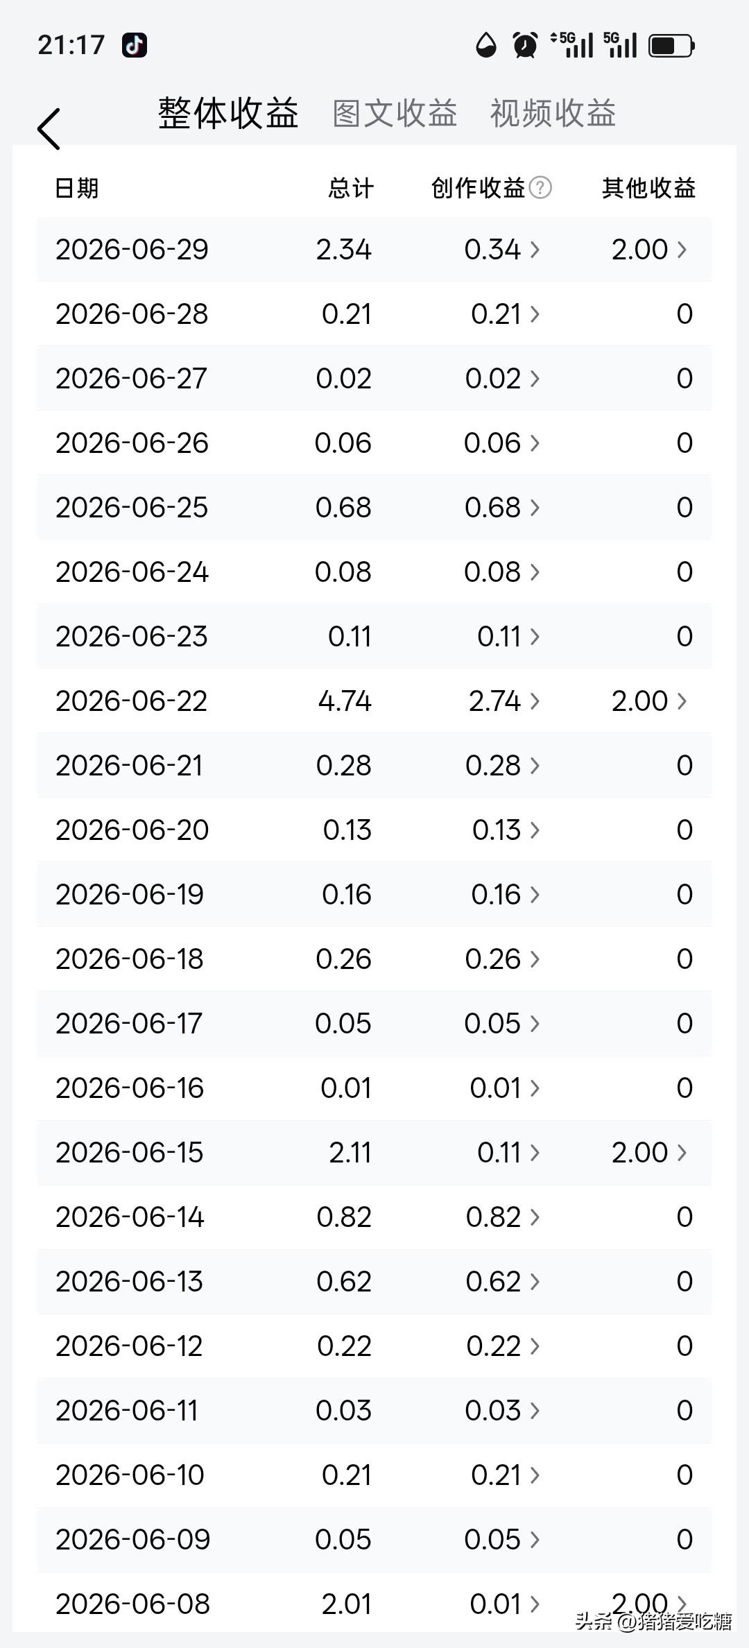Tap the TikTok icon in status bar

[134, 45]
